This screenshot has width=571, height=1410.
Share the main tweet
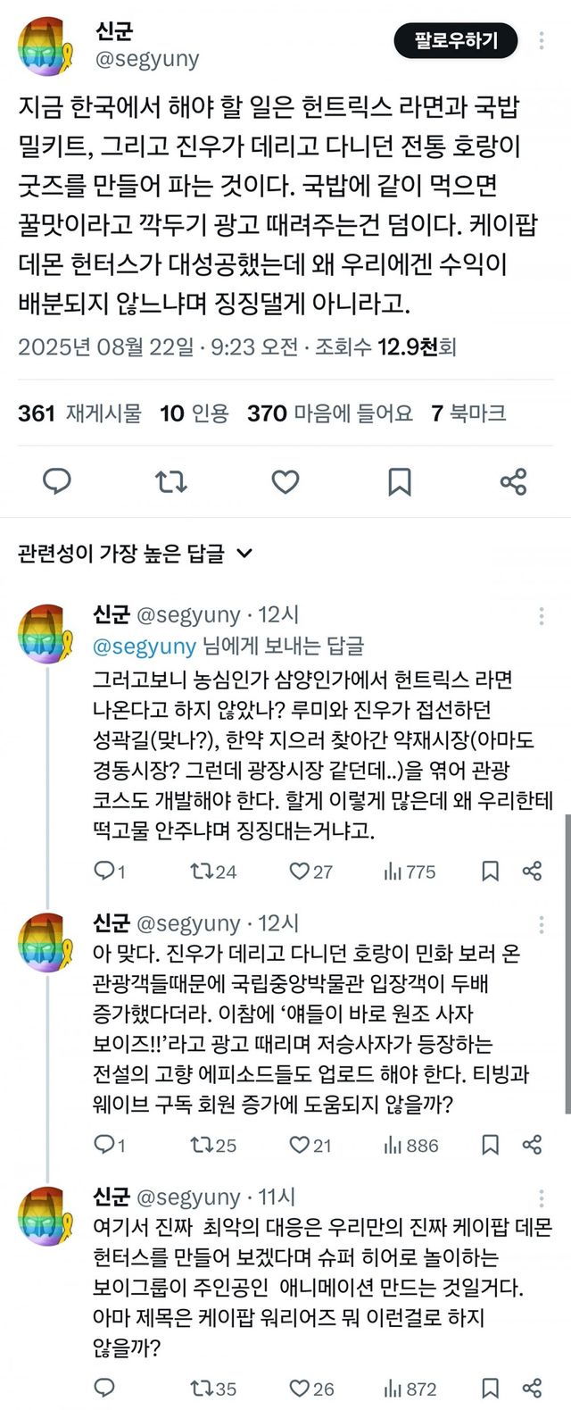[513, 482]
